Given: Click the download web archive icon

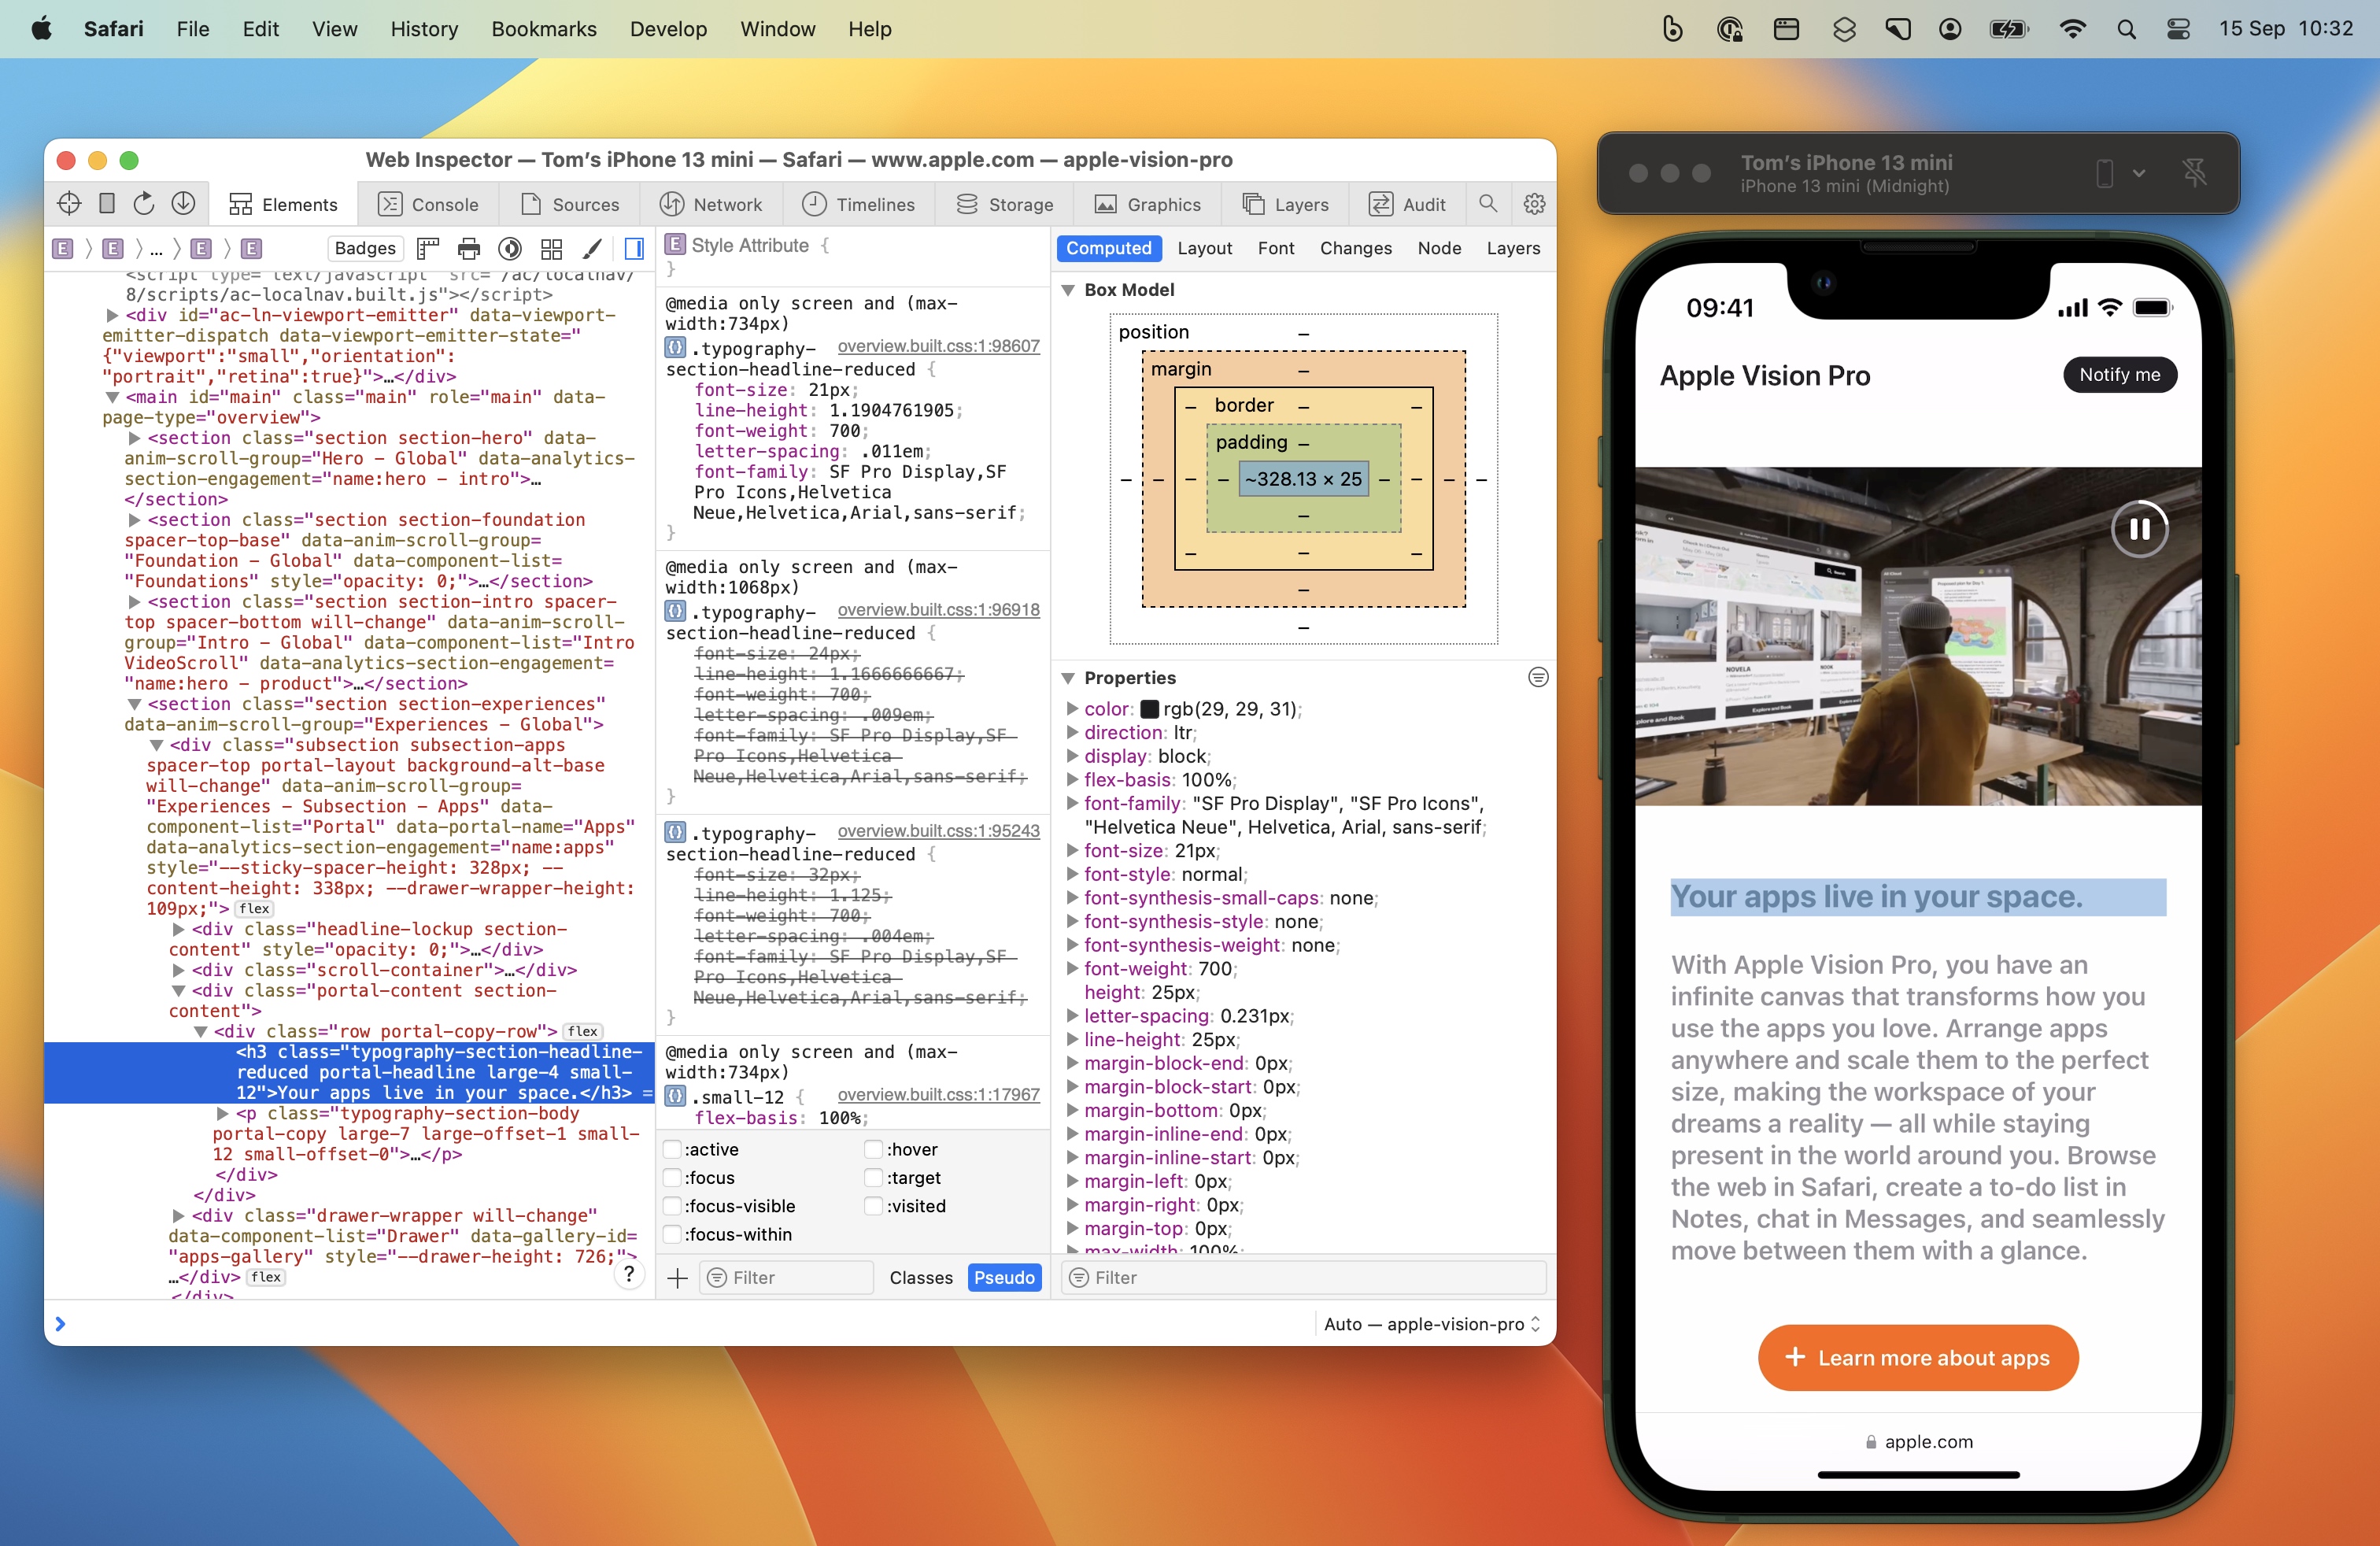Looking at the screenshot, I should coord(183,204).
